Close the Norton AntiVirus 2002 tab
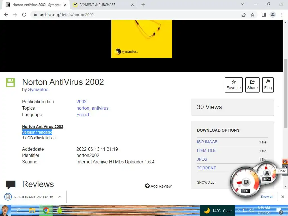 pos(65,5)
